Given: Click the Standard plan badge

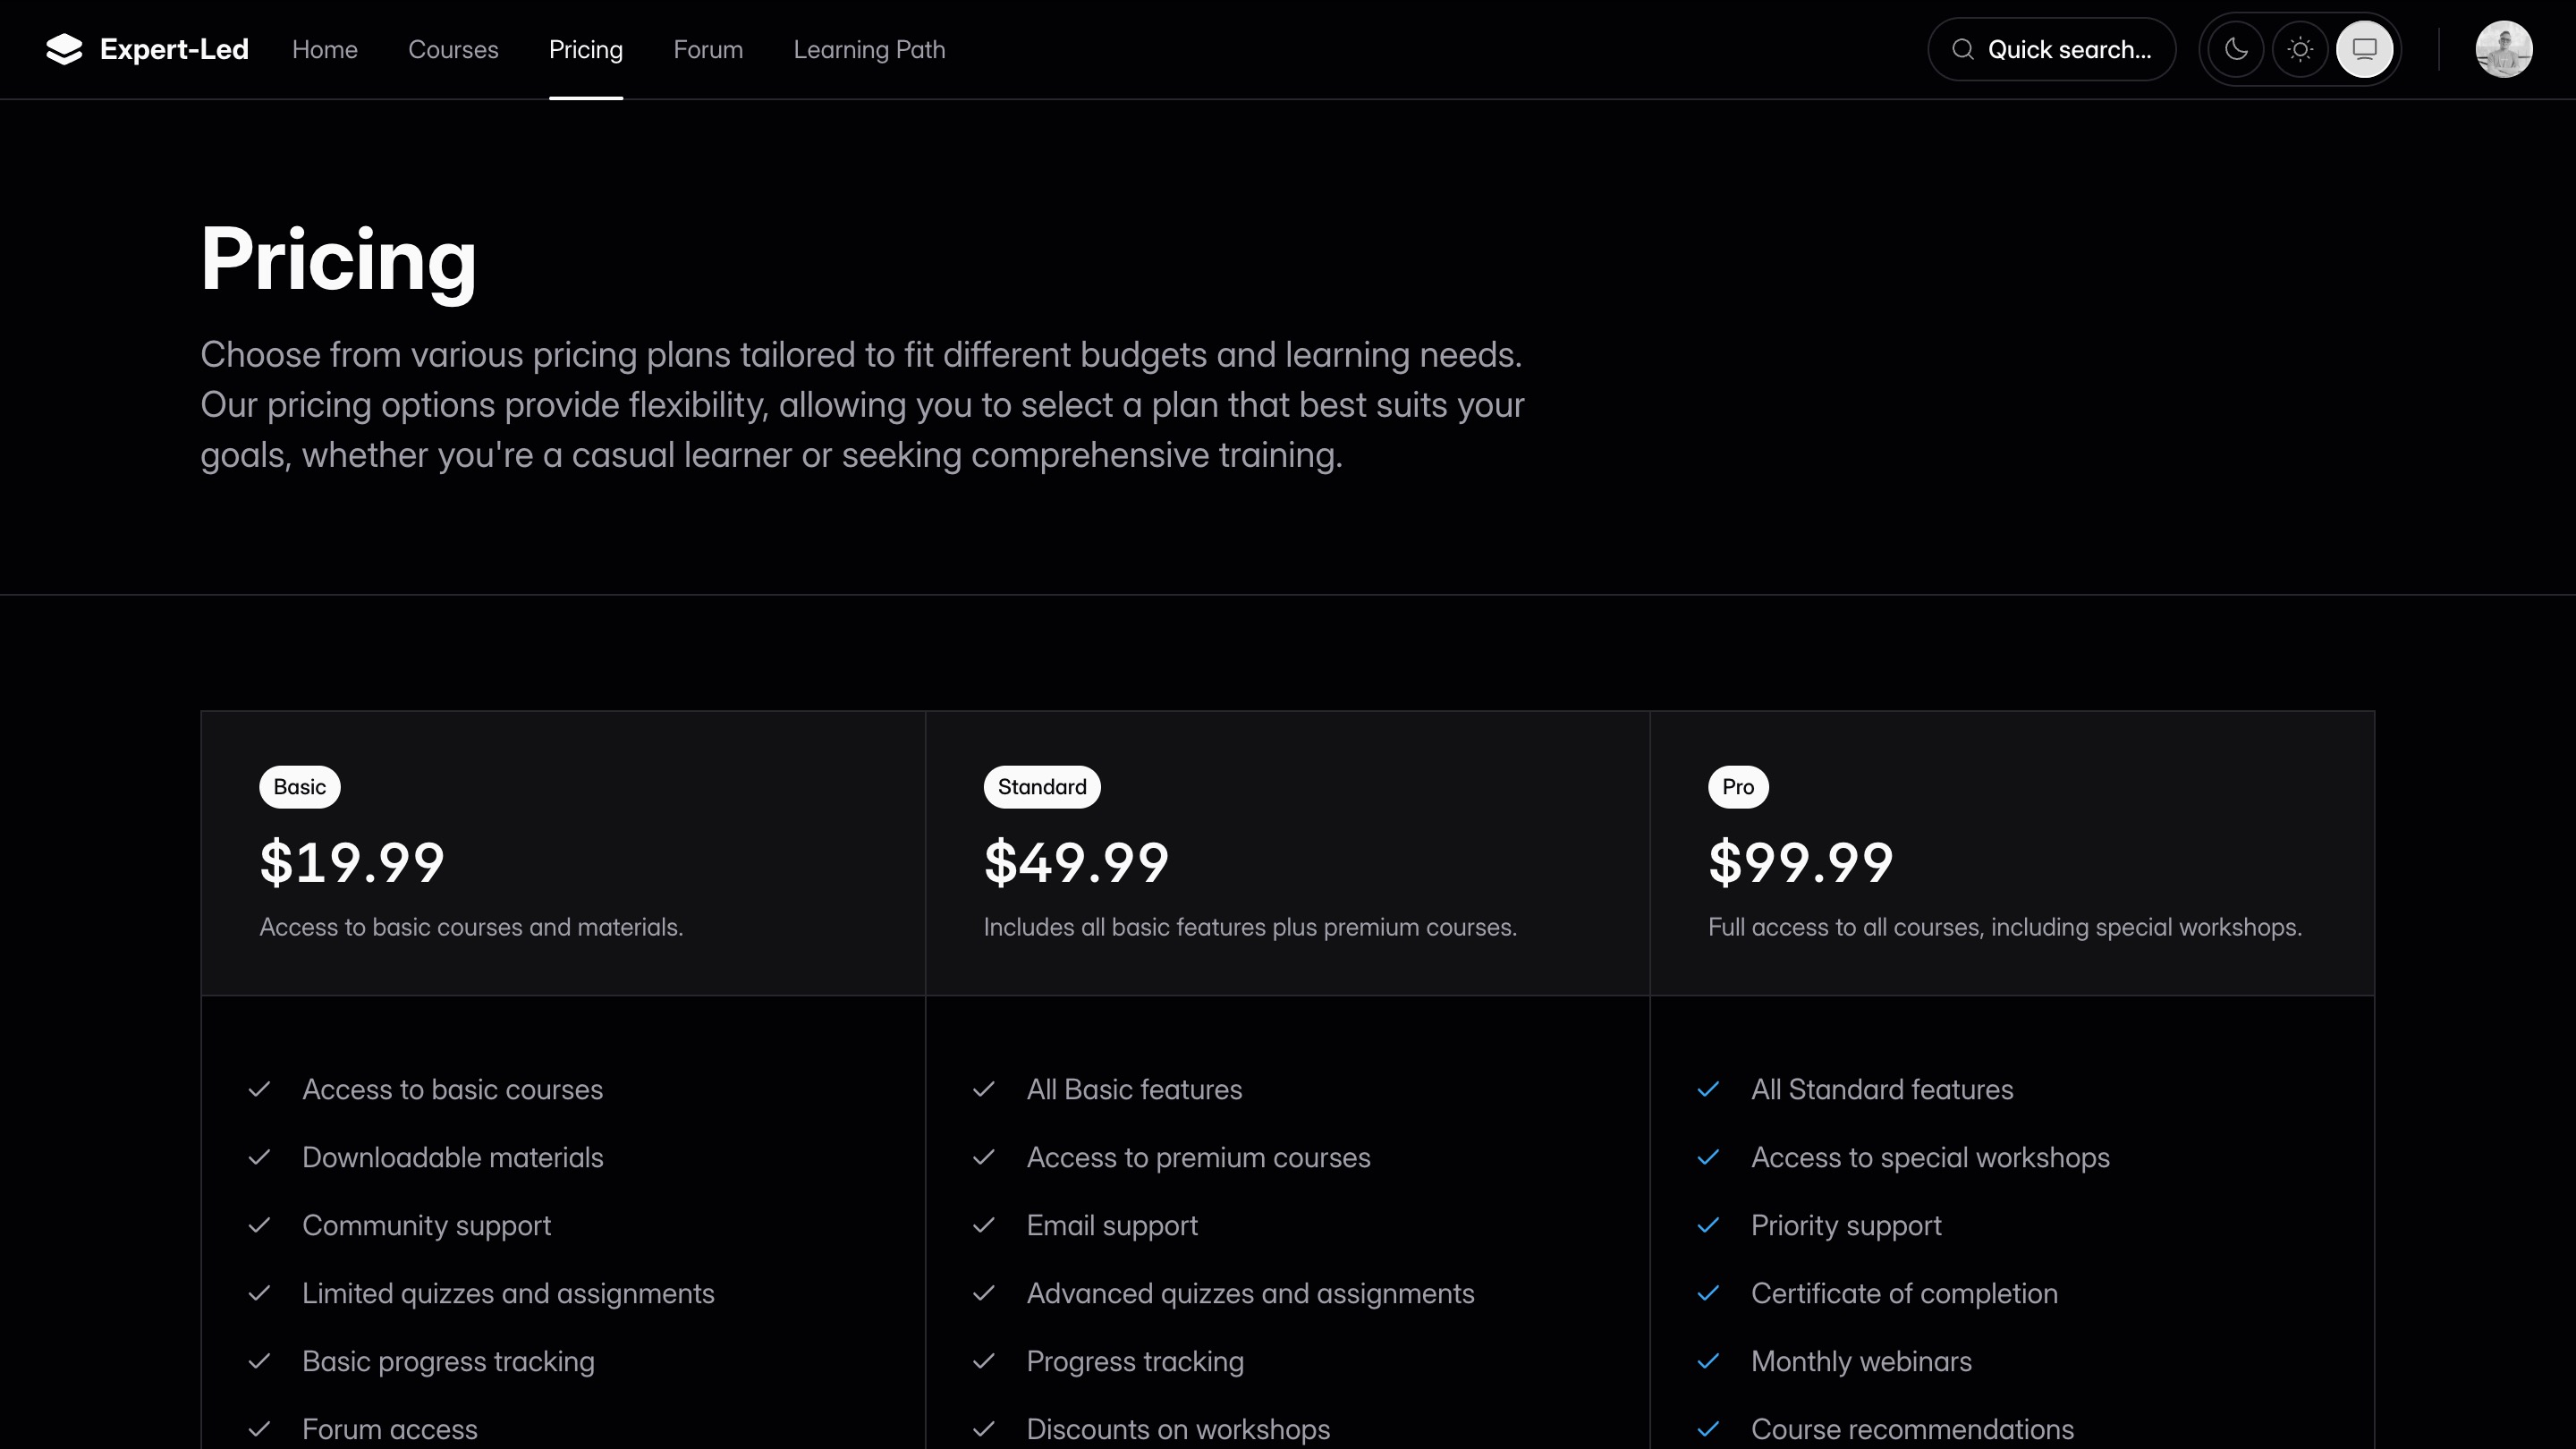Looking at the screenshot, I should (1041, 787).
